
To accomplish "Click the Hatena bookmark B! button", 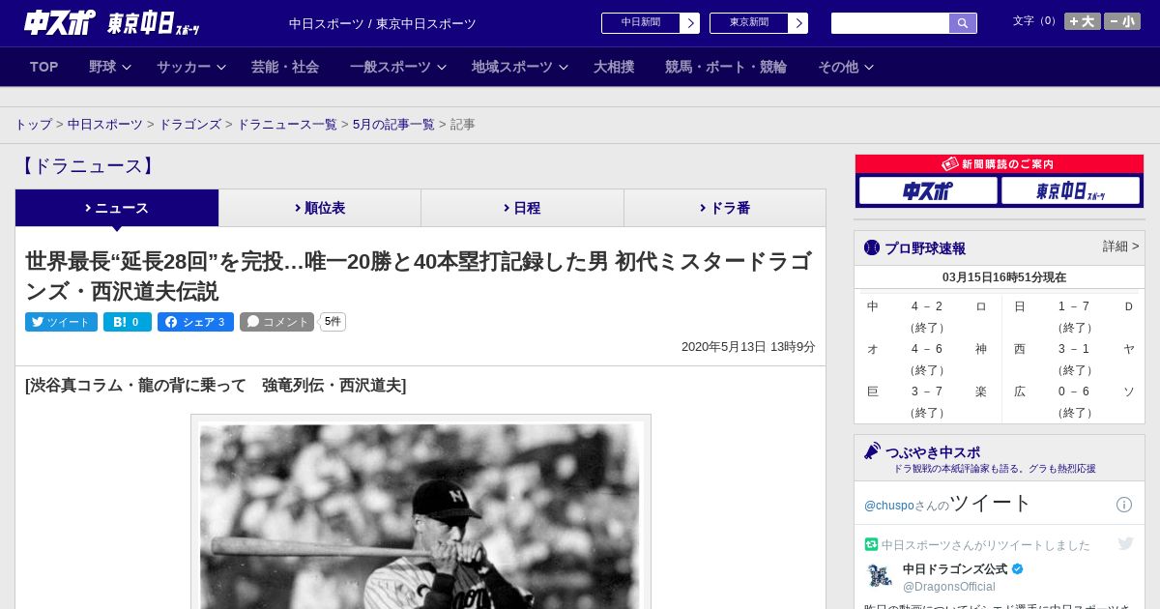I will point(128,322).
